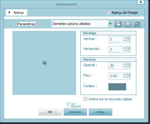Click the Décalage group heading
This screenshot has height=124, width=150.
(90, 33)
